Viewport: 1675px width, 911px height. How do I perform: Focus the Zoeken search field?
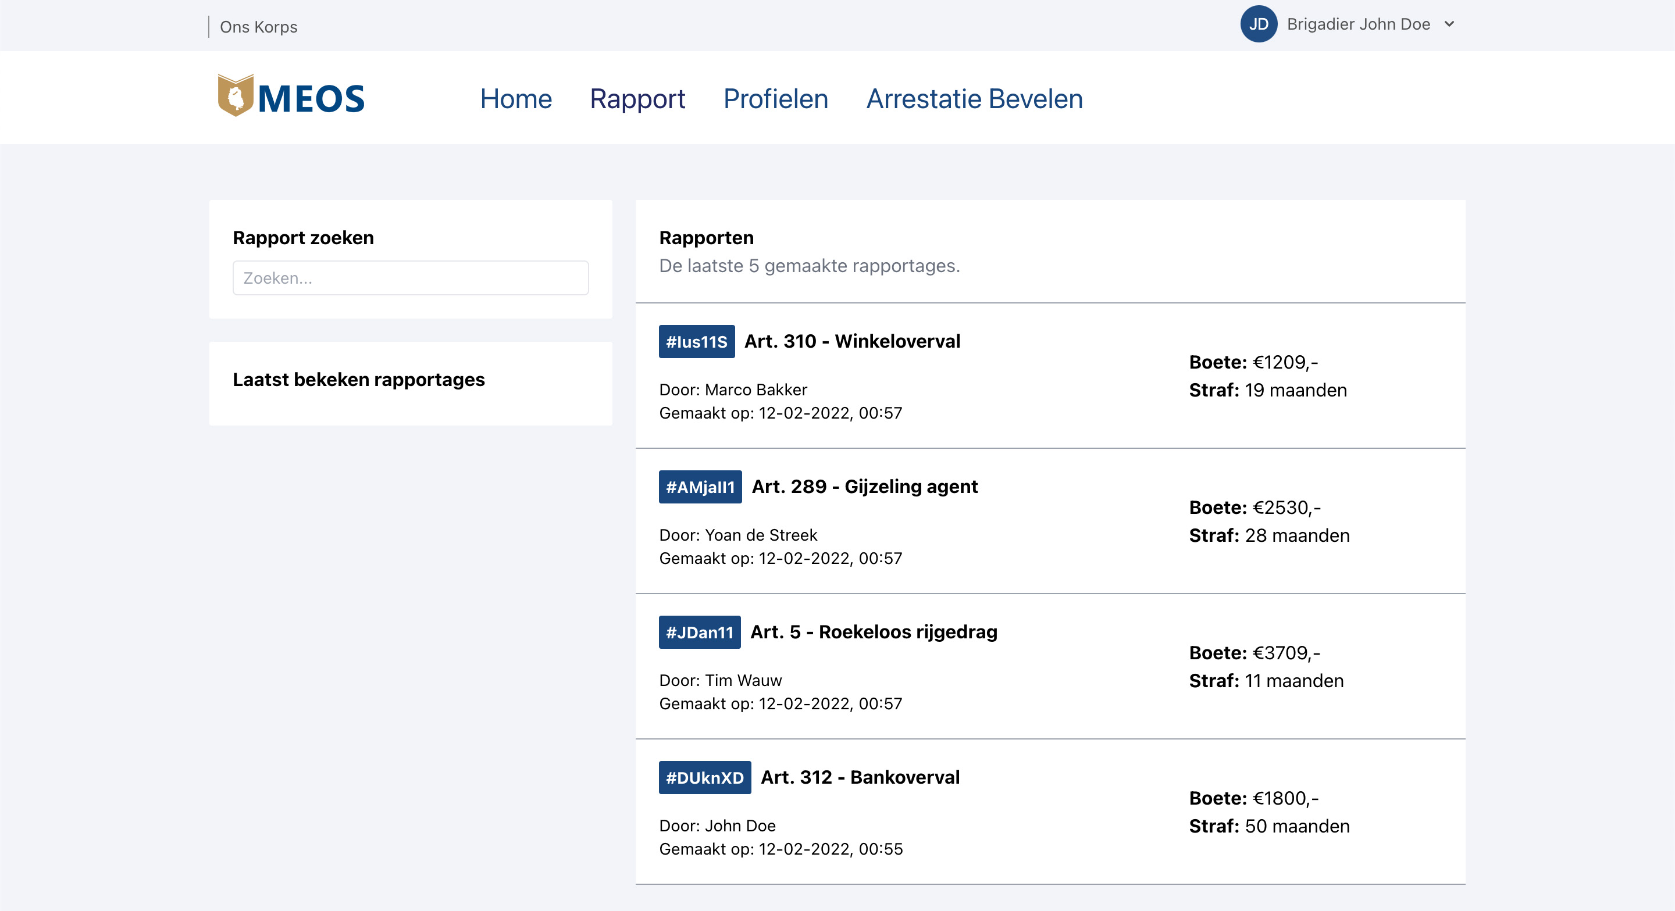pos(410,278)
